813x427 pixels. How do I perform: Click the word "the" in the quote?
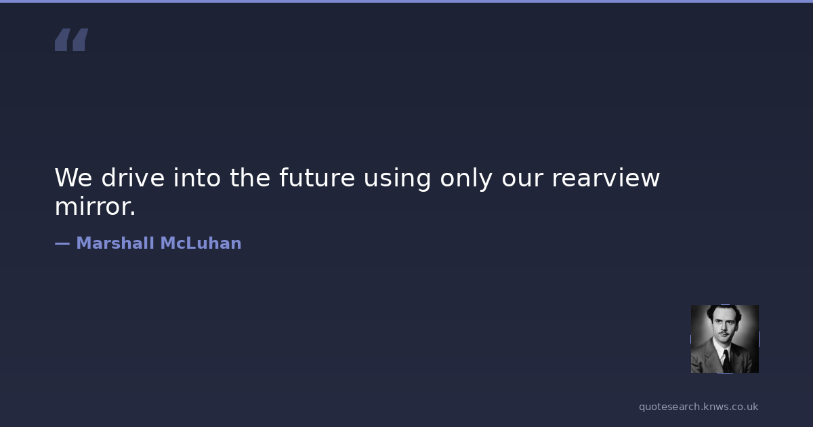[x=250, y=178]
